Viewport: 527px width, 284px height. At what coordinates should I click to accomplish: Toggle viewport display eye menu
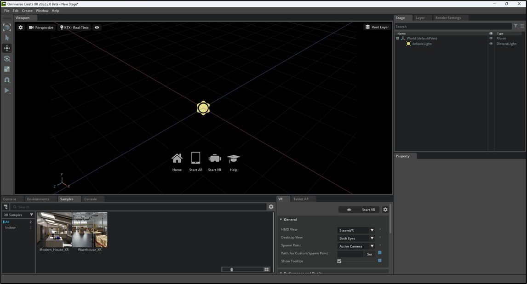(x=97, y=28)
